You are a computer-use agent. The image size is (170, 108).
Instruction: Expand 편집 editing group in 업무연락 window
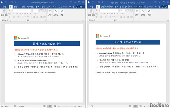[149, 13]
